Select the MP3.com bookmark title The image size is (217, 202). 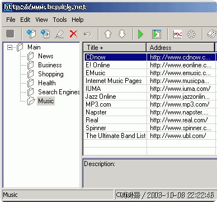tap(98, 104)
